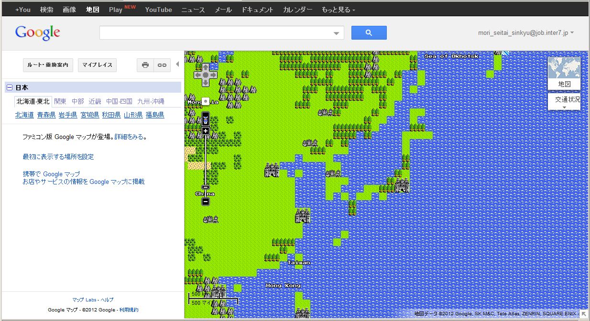The width and height of the screenshot is (590, 321).
Task: Click the castle icon near Japan
Action: click(402, 185)
